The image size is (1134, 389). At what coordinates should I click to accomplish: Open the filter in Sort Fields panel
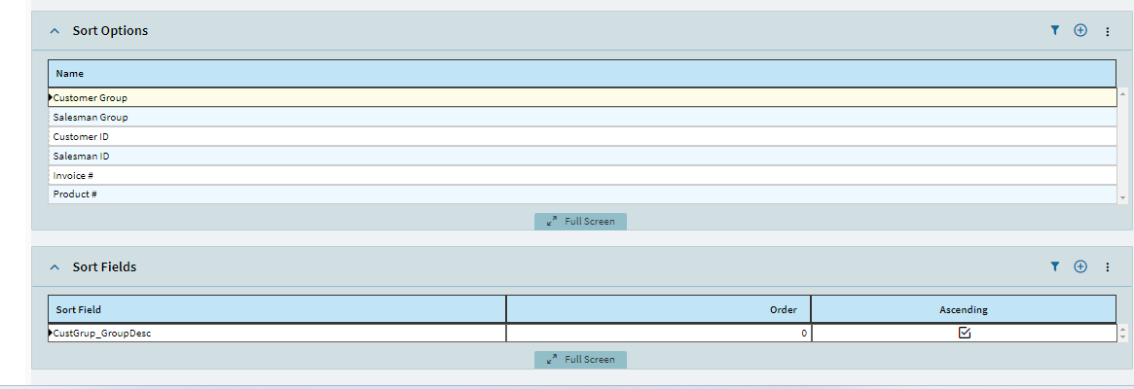(1054, 266)
